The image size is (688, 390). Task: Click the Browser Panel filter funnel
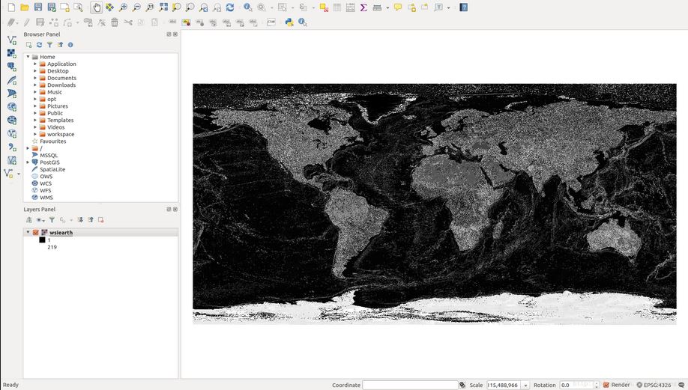tap(49, 45)
